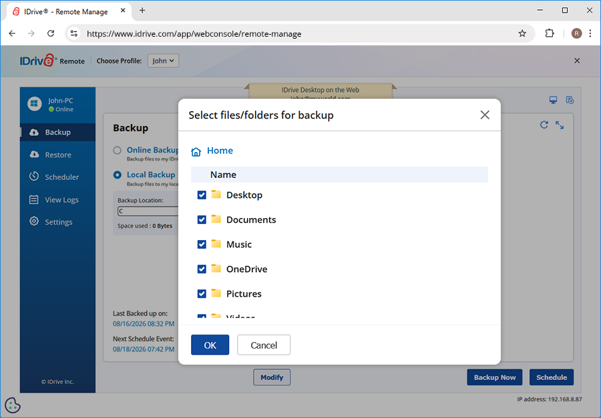Click the Restore cloud download icon

[x=34, y=154]
